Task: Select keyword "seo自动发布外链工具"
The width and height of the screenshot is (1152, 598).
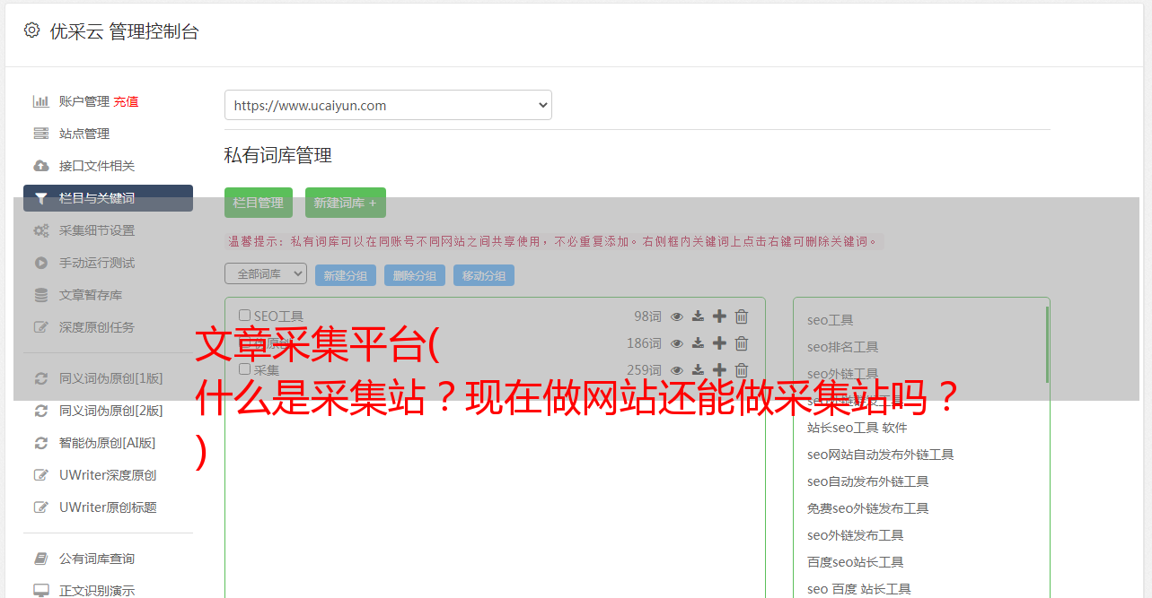Action: 867,481
